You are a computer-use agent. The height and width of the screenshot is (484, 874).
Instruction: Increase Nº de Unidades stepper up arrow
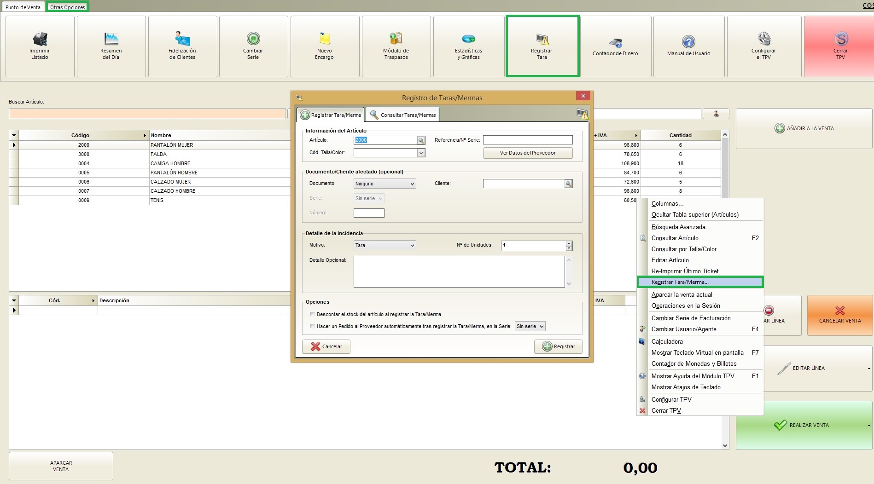point(569,243)
